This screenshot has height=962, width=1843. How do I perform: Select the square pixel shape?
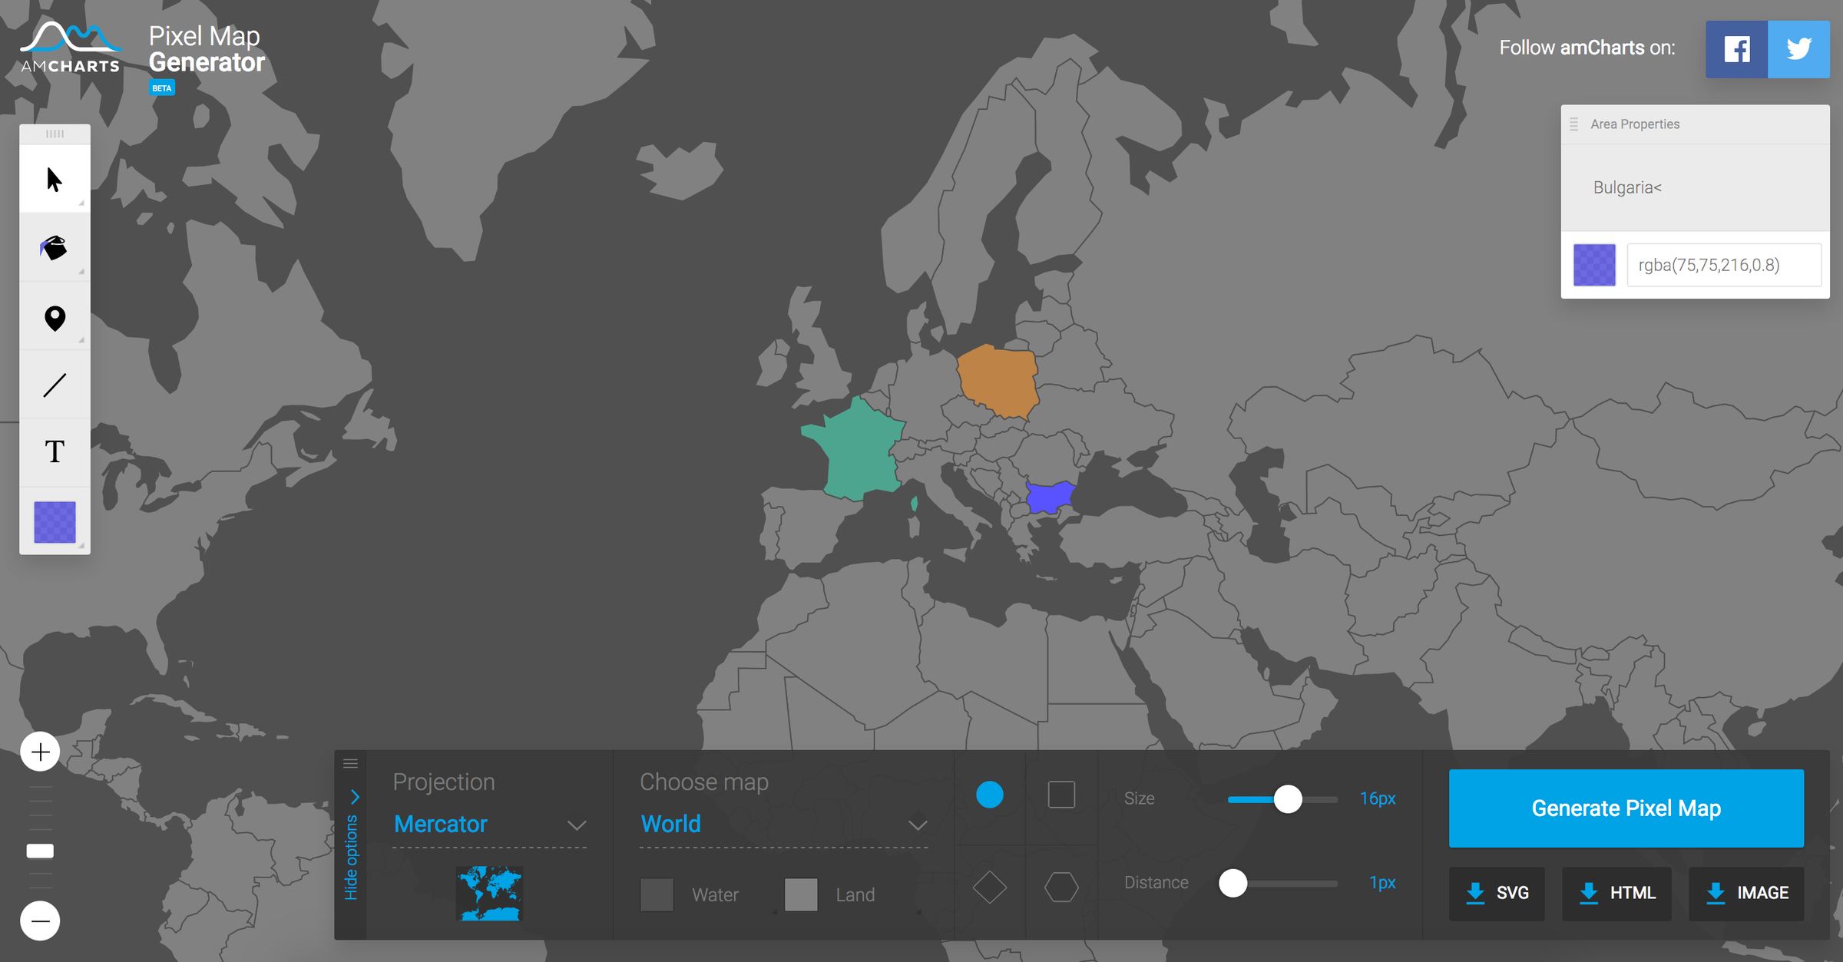[1061, 795]
